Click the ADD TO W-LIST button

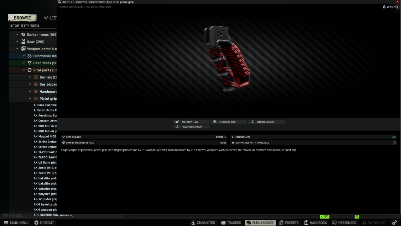pos(191,122)
